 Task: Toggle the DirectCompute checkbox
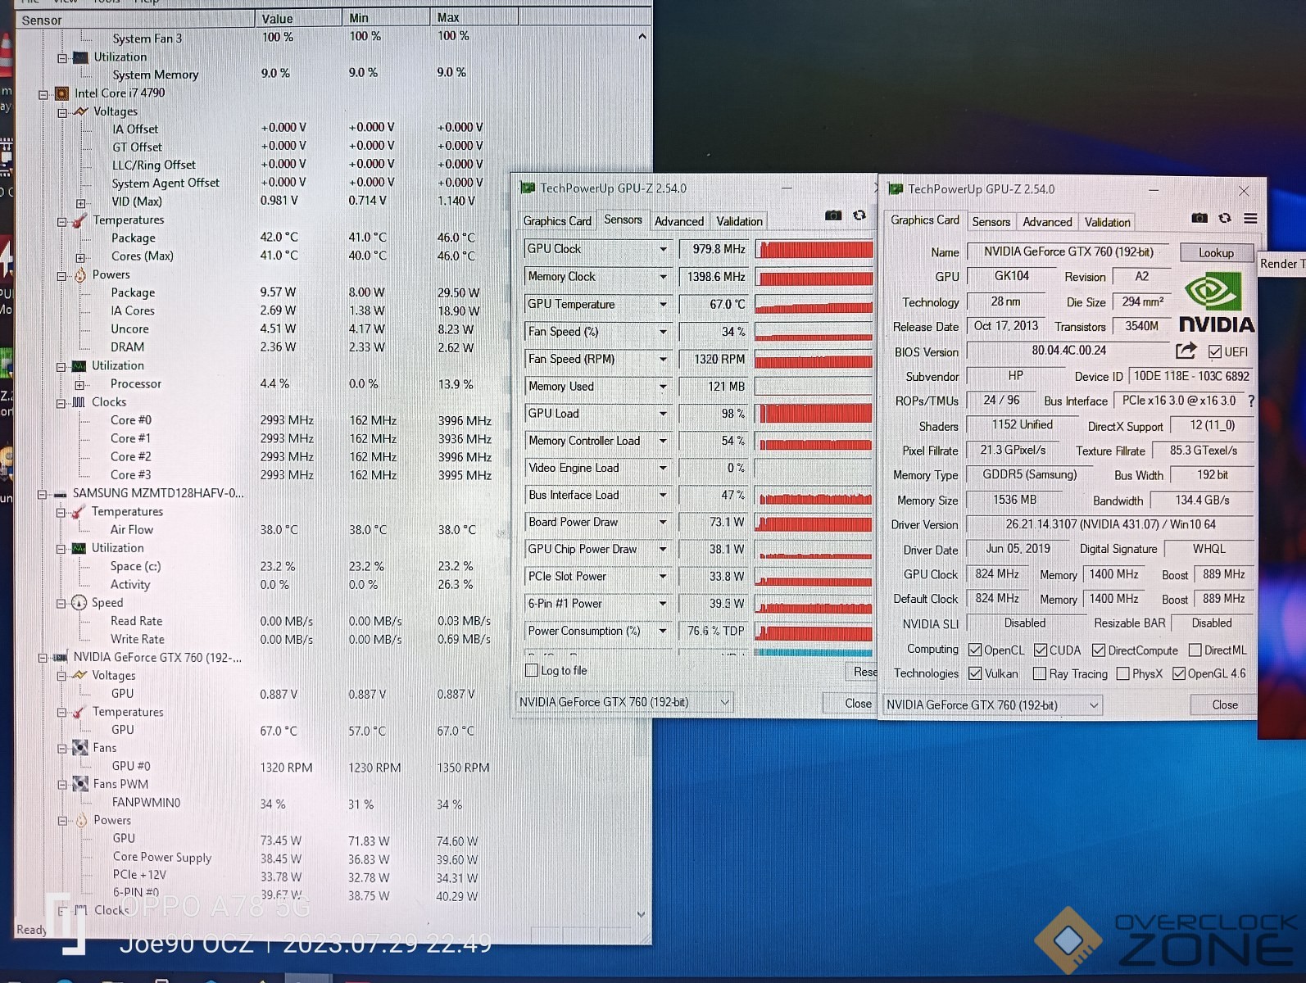coord(1099,650)
